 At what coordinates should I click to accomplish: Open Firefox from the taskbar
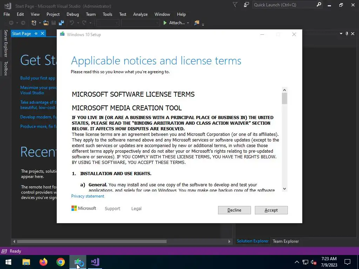click(43, 262)
